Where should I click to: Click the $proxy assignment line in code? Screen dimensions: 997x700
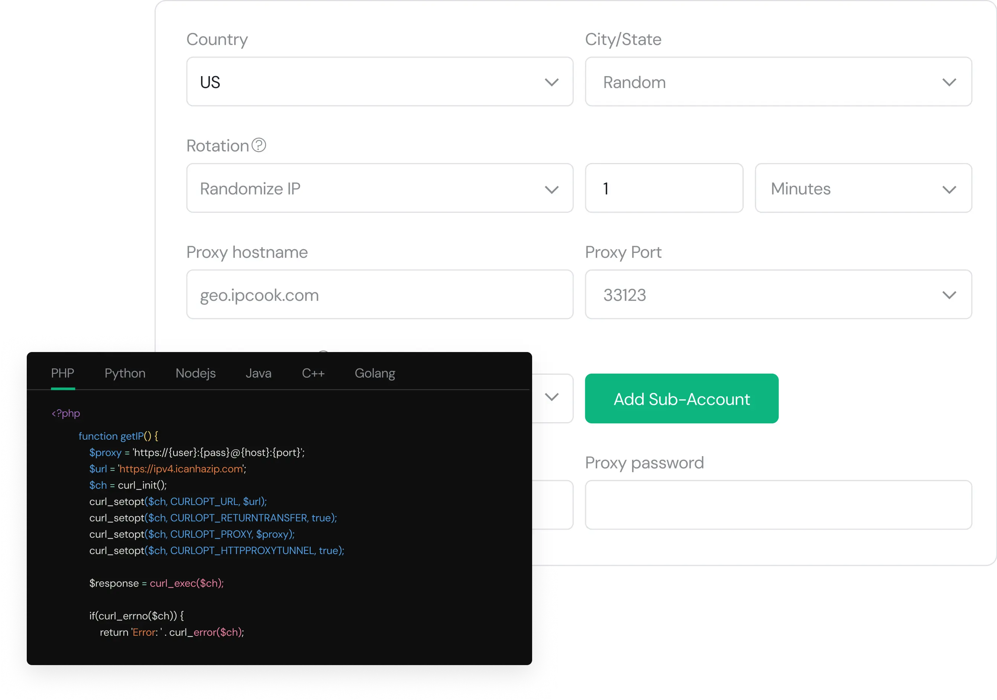[197, 452]
